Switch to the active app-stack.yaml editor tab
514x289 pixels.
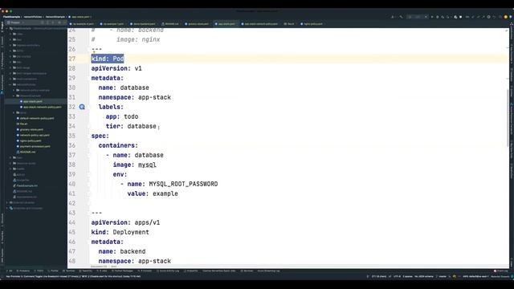coord(226,24)
